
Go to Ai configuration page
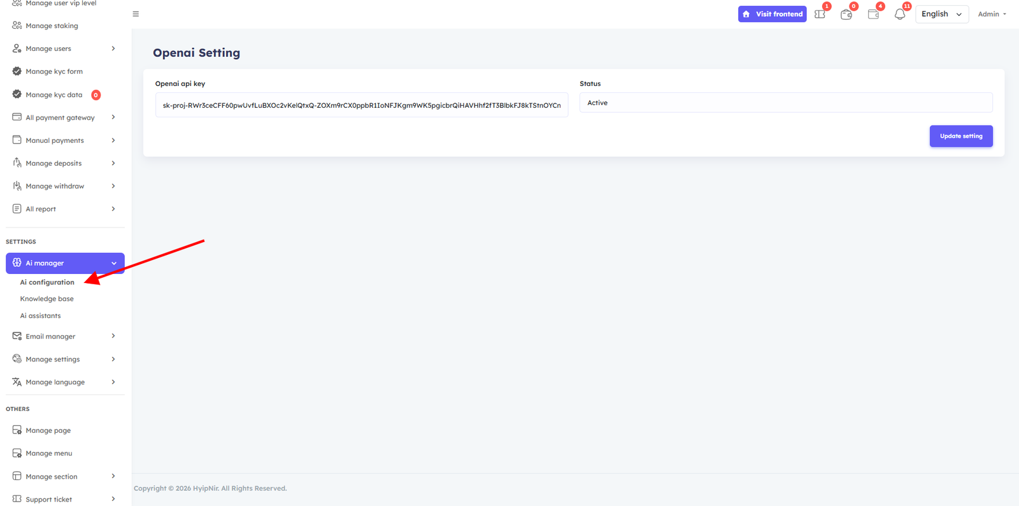(x=47, y=282)
